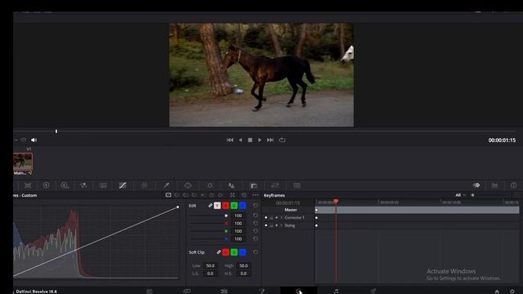
Task: Toggle Edit channel ganging link
Action: point(210,206)
